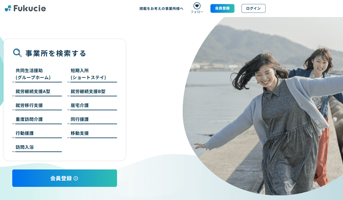Select 短期入所 (ショートステイ) category

(92, 75)
